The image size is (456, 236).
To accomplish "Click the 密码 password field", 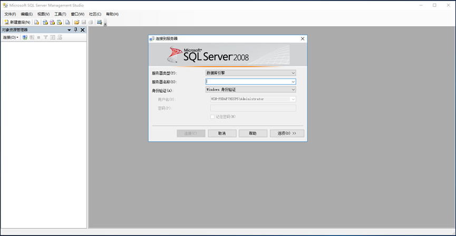I will (253, 108).
